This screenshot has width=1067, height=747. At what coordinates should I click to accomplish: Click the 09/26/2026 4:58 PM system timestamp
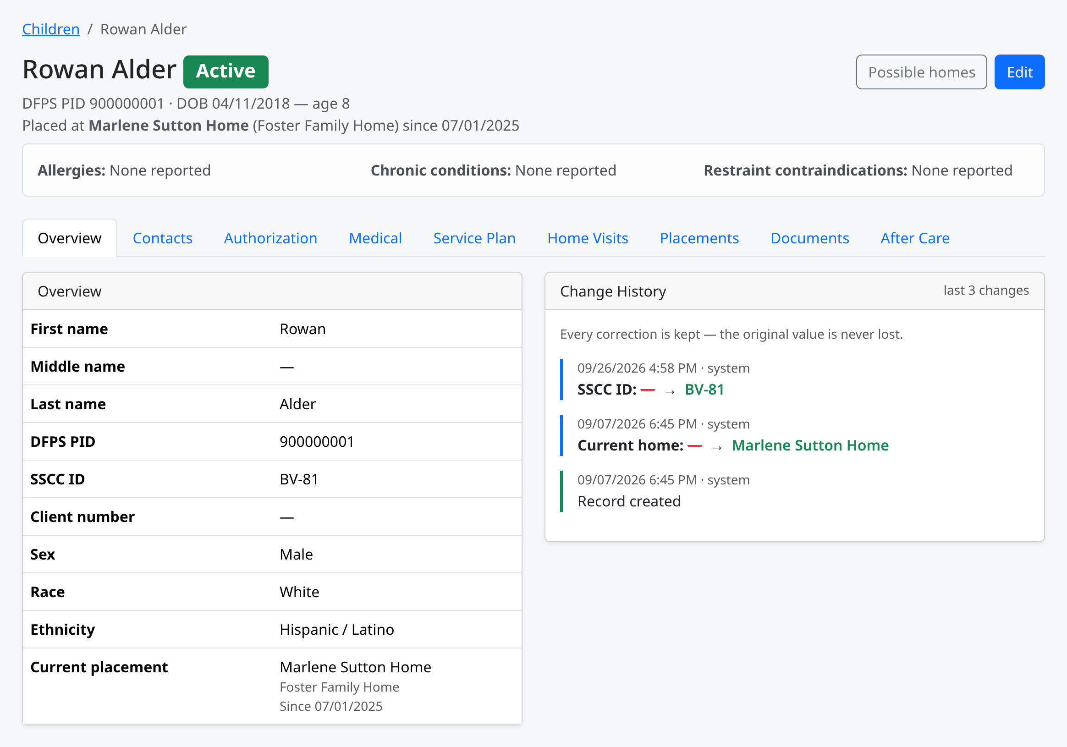click(x=663, y=368)
